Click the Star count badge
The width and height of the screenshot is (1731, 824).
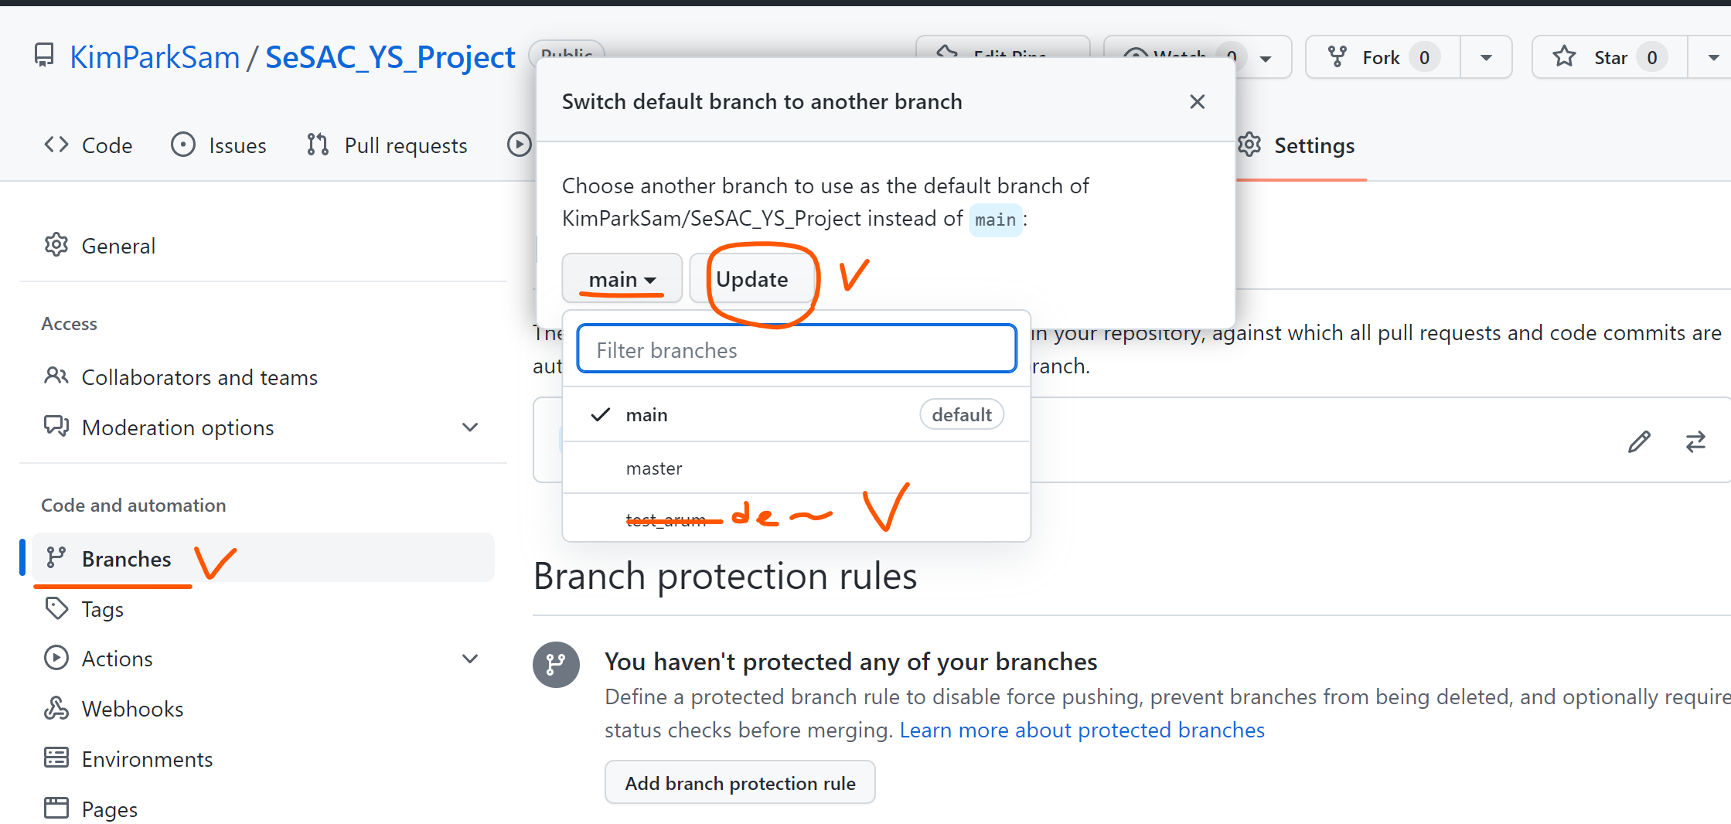(1651, 58)
